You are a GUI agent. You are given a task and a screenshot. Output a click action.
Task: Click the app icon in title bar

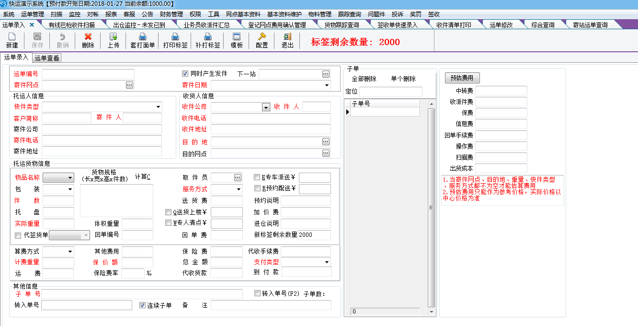tap(4, 3)
